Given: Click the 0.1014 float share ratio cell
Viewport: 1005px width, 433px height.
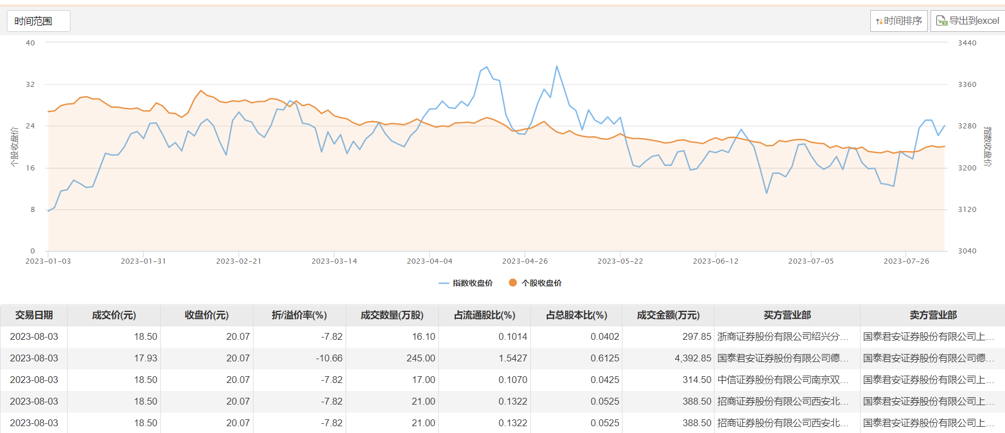Looking at the screenshot, I should (485, 336).
